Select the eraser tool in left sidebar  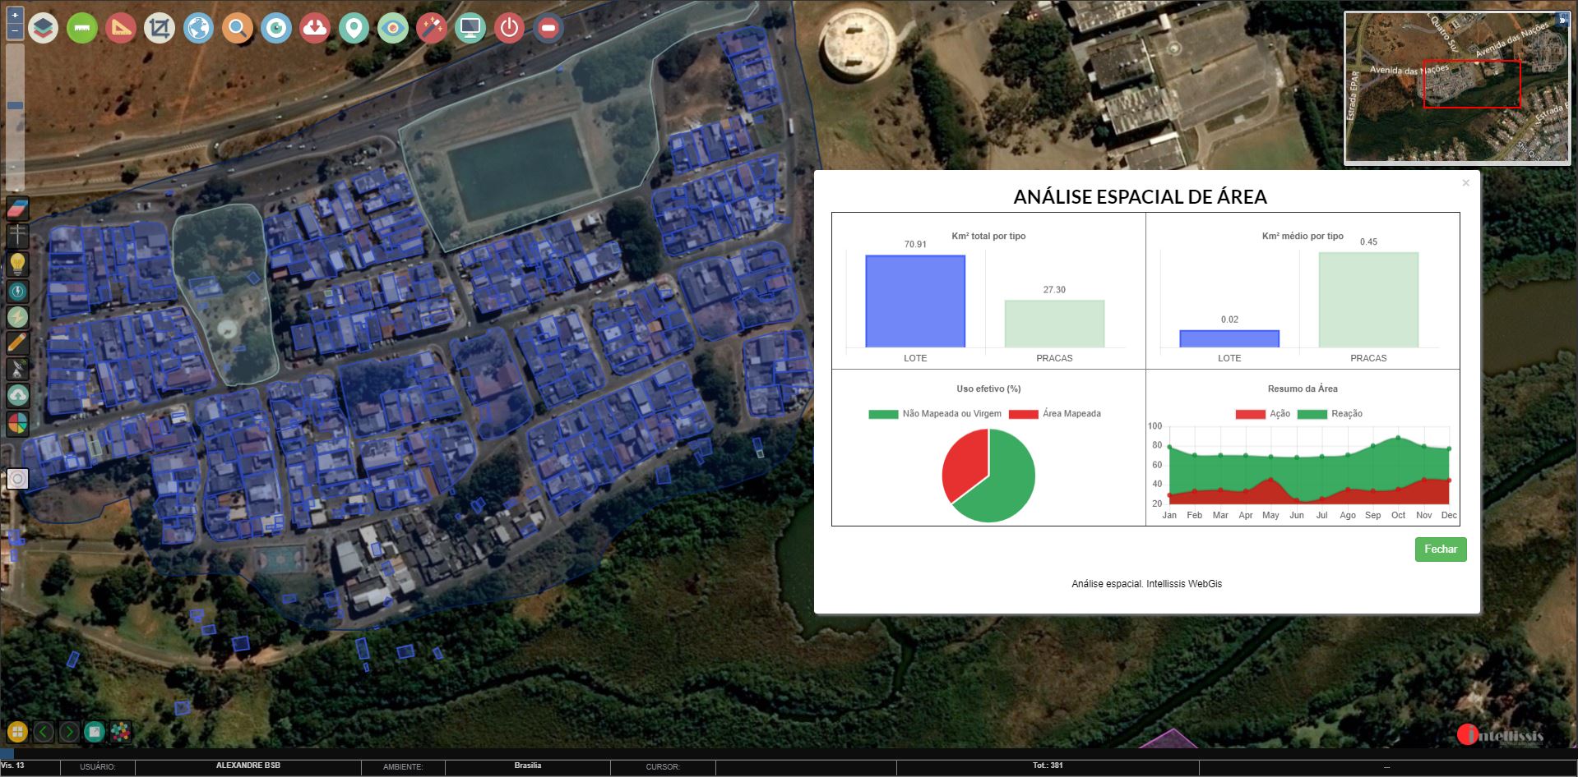coord(17,209)
